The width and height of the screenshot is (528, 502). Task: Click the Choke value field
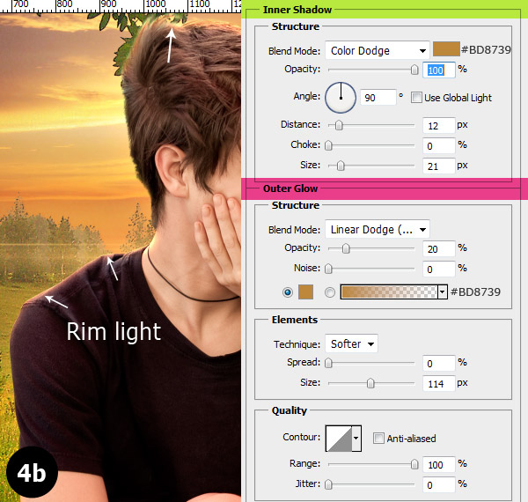click(x=439, y=146)
